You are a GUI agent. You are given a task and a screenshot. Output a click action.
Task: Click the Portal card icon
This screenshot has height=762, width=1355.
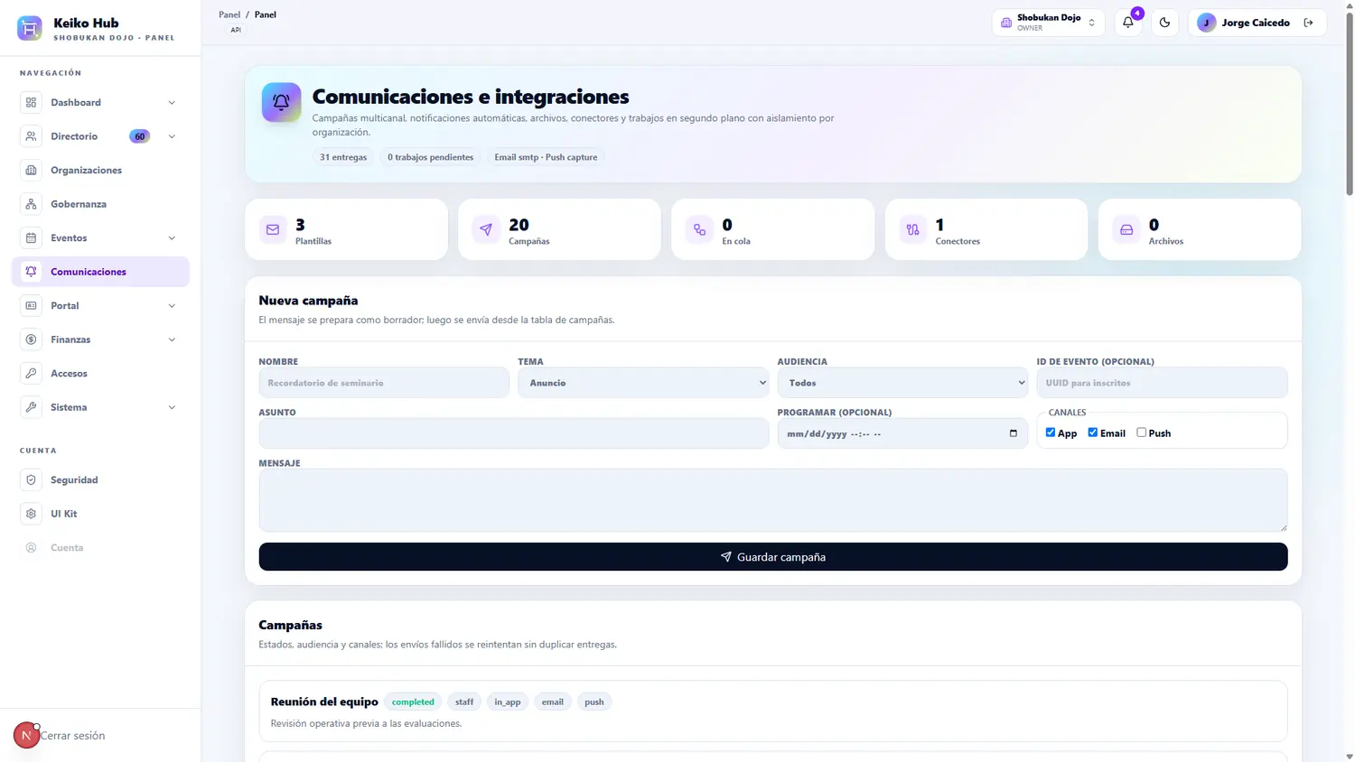click(x=31, y=306)
